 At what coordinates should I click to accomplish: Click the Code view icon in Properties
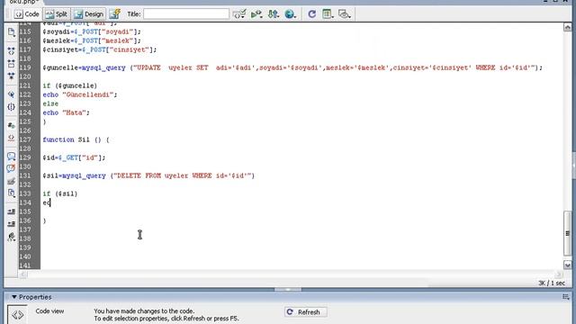tap(17, 314)
